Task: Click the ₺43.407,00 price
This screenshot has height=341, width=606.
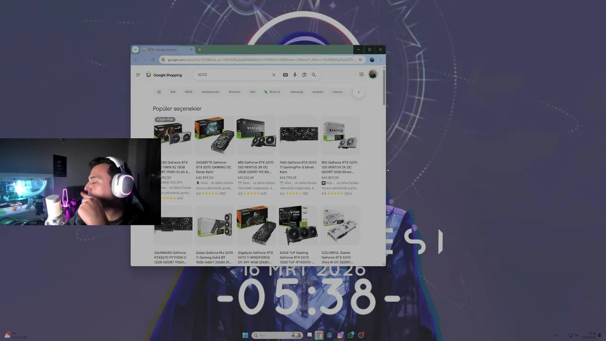Action: [330, 178]
